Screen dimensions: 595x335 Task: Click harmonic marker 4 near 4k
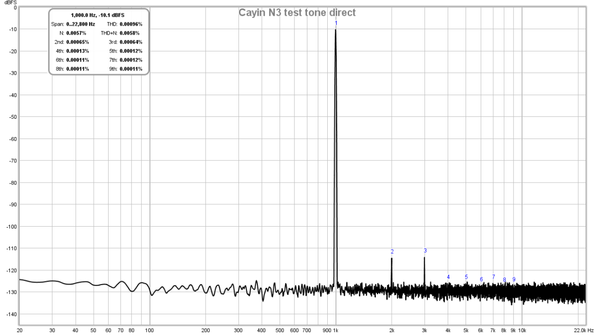click(x=448, y=277)
